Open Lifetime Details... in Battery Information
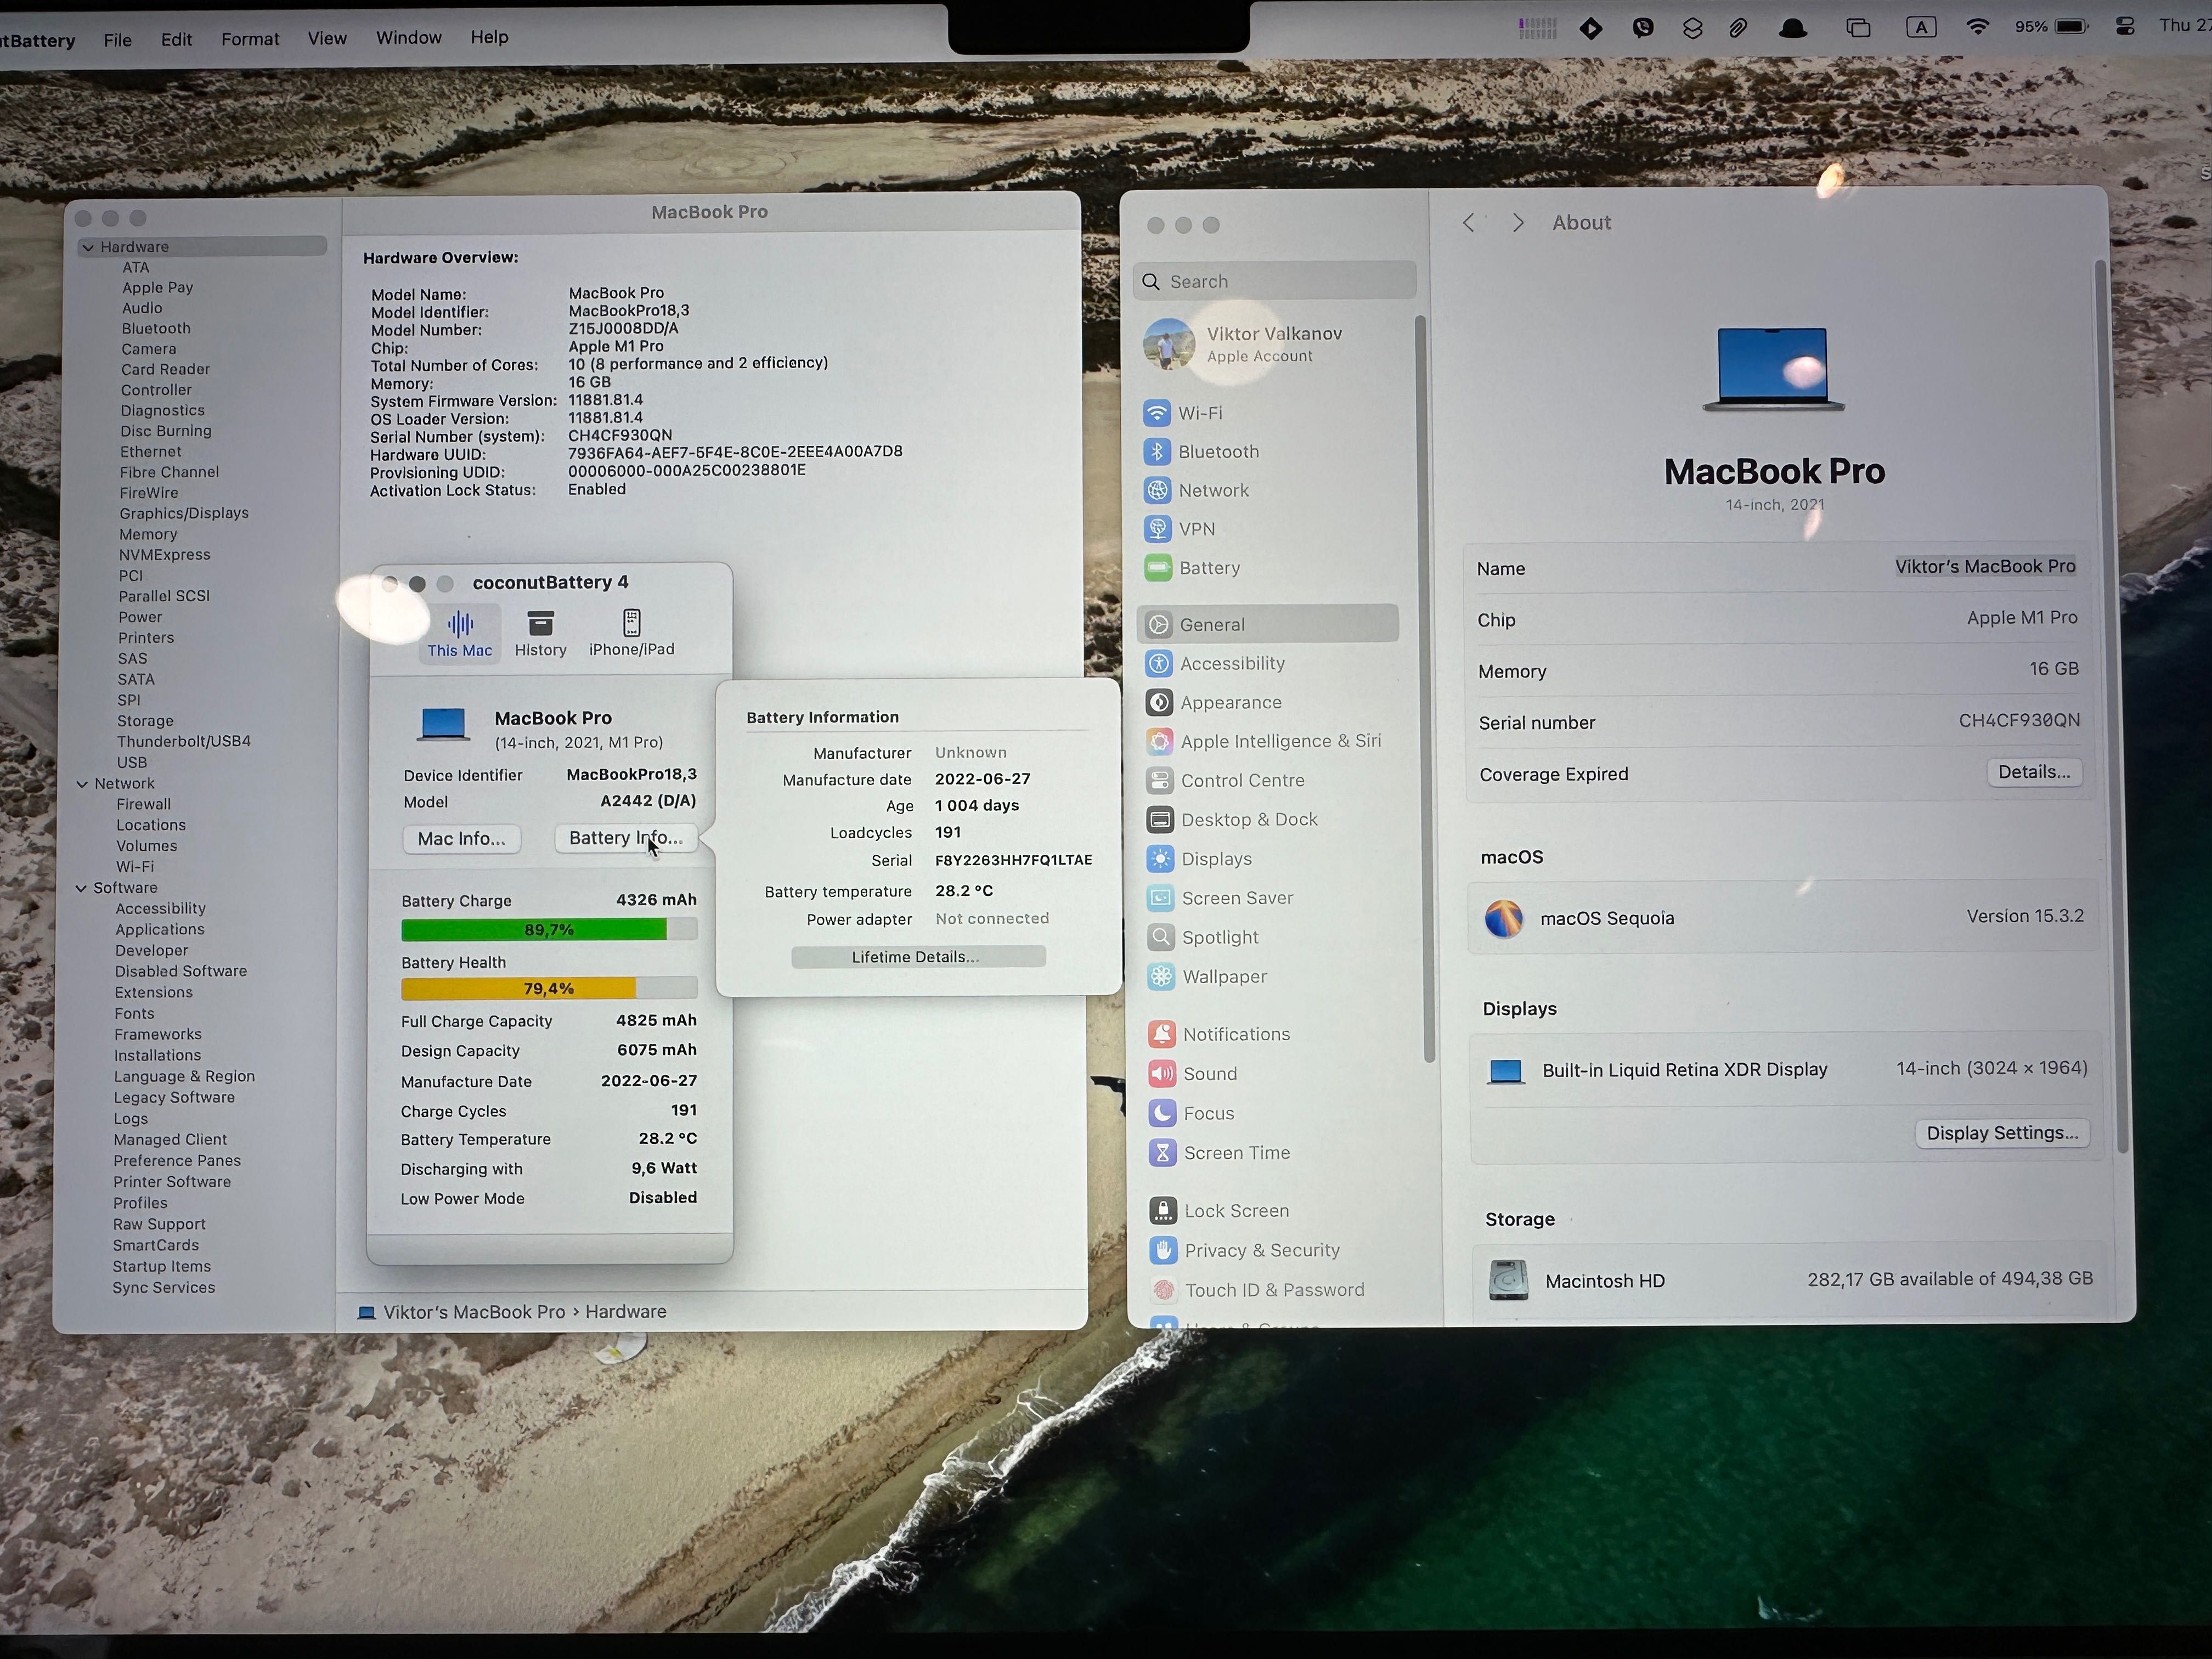 tap(918, 957)
